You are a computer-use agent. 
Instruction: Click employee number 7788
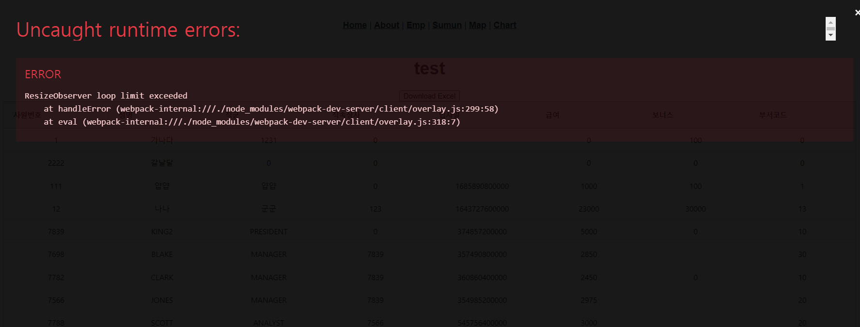[x=56, y=323]
